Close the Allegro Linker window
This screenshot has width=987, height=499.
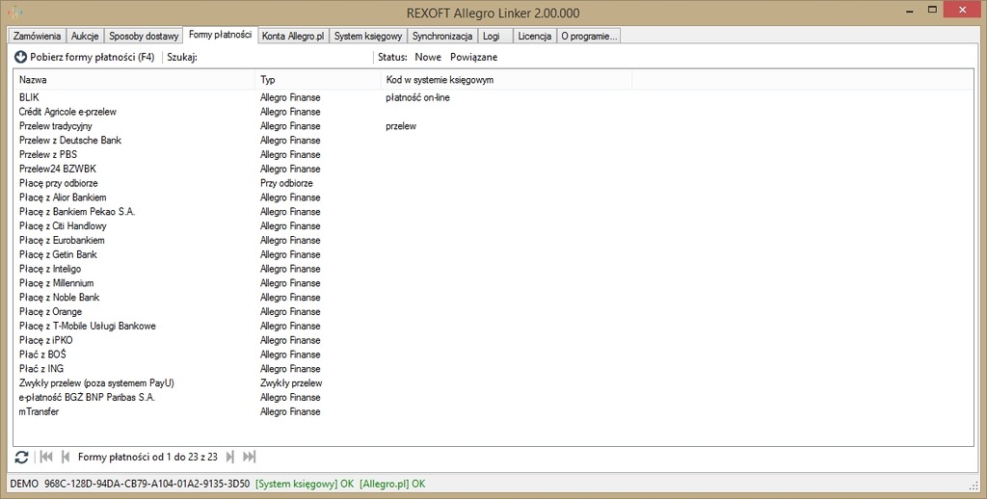pos(963,10)
